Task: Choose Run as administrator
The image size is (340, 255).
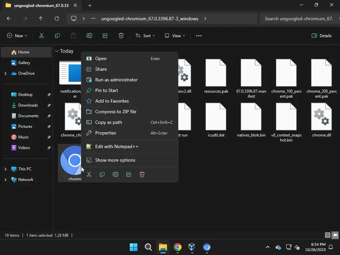Action: pos(129,80)
